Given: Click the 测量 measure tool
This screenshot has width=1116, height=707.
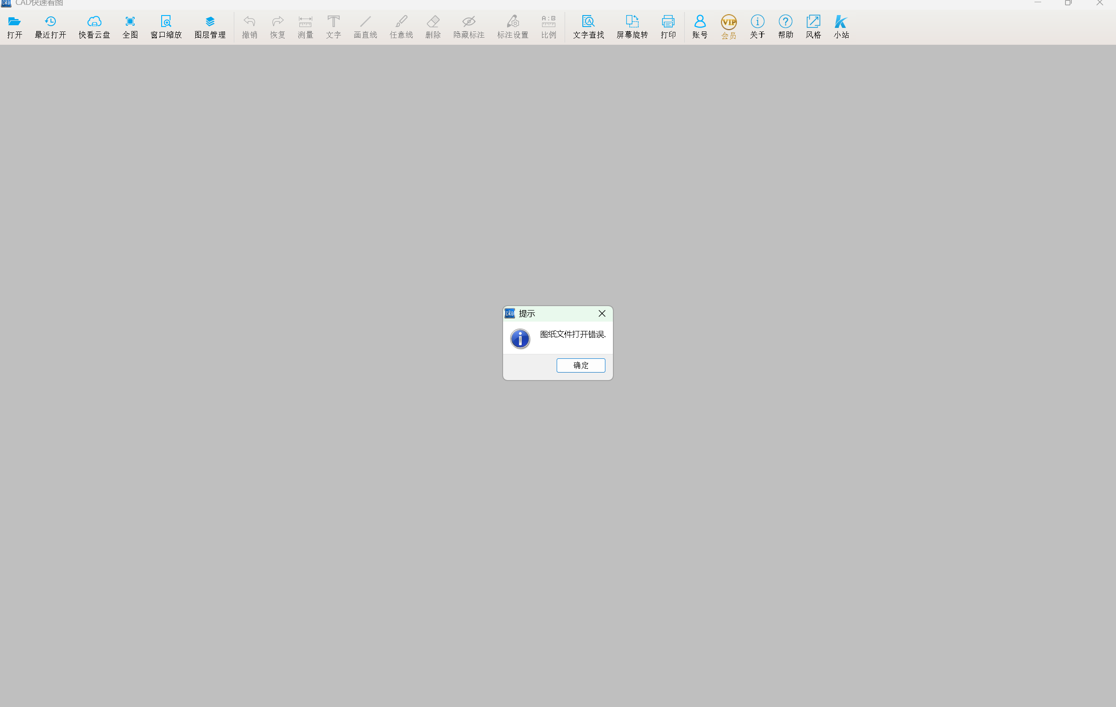Looking at the screenshot, I should 305,22.
